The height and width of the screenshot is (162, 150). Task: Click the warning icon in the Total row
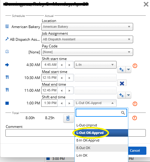point(135,118)
